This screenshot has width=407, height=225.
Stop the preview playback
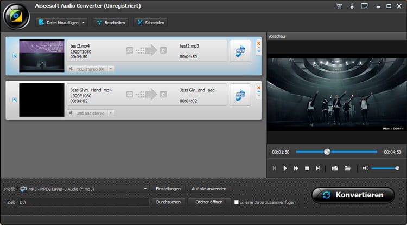[307, 168]
